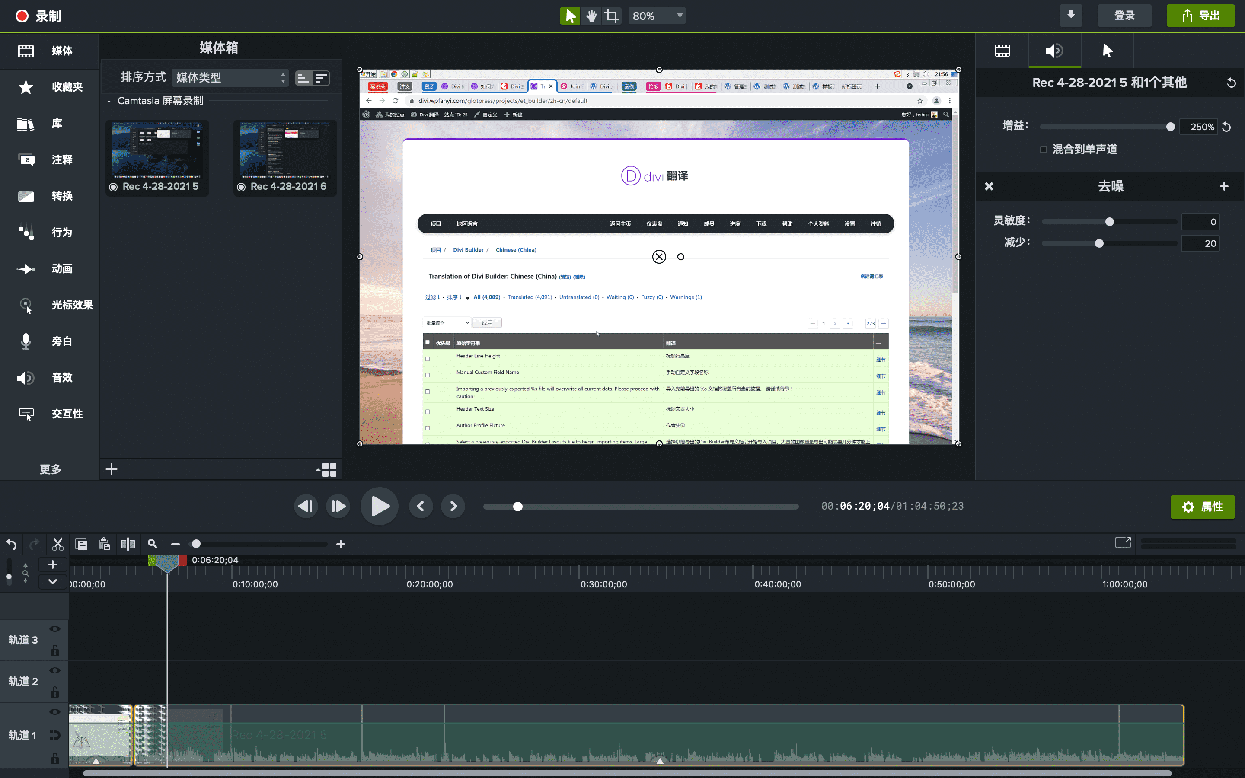Collapse the Camtasia 屏幕录制 group
This screenshot has width=1245, height=778.
point(109,102)
